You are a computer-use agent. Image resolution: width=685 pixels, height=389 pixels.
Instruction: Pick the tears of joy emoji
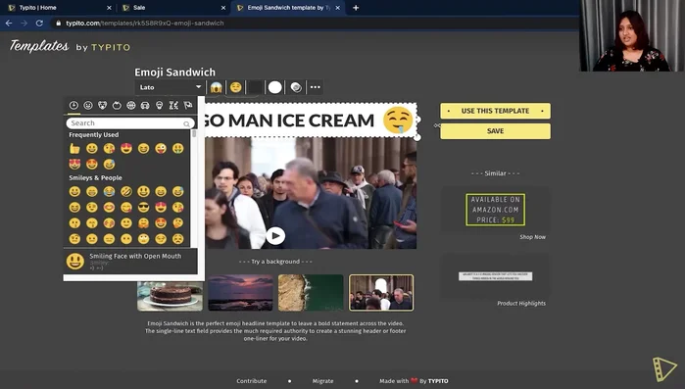[109, 191]
